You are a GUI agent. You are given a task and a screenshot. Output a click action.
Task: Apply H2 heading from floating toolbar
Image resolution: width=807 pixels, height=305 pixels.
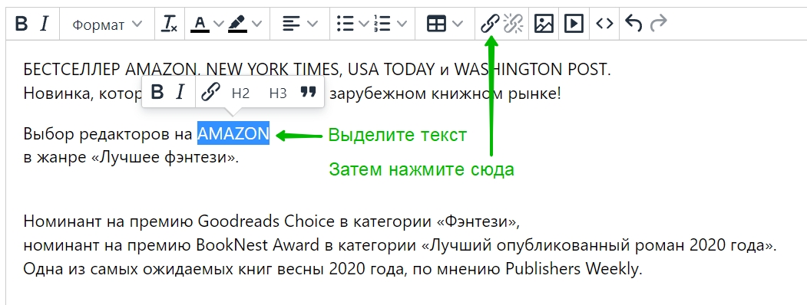click(240, 93)
